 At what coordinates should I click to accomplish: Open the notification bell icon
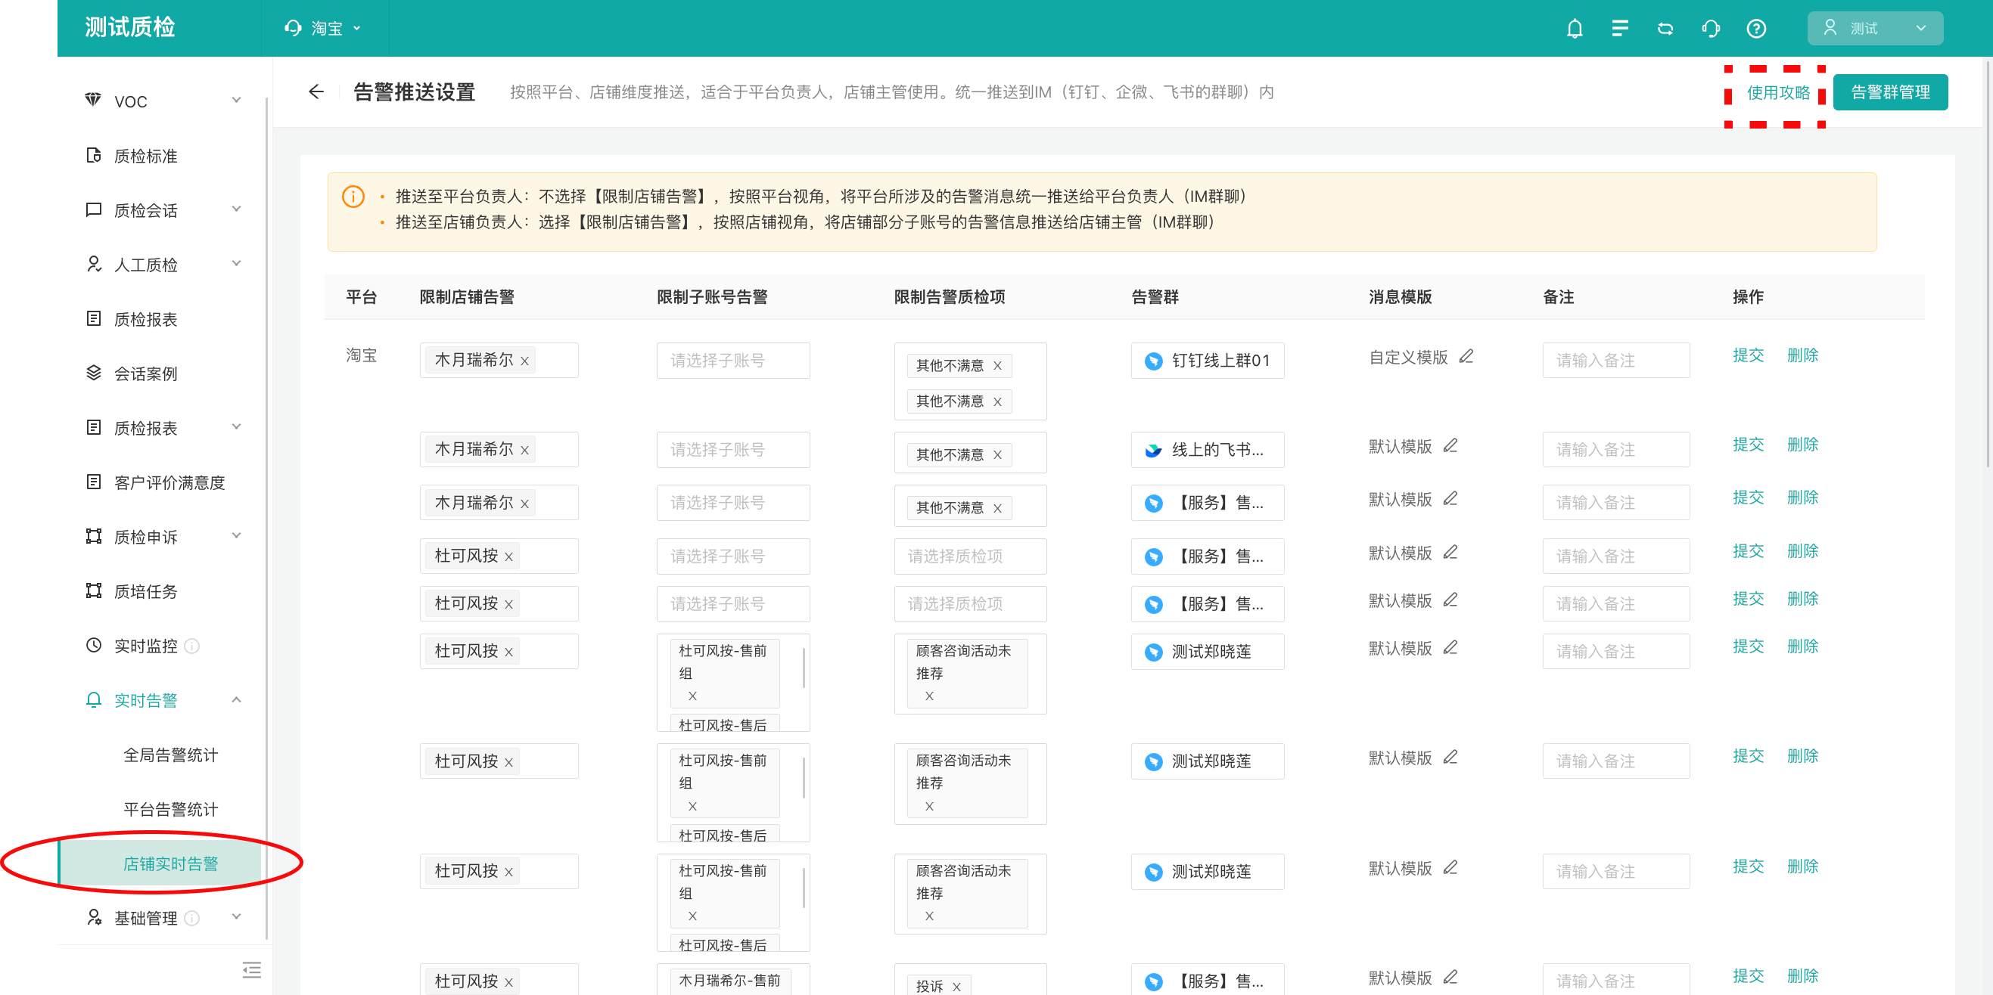(1575, 29)
